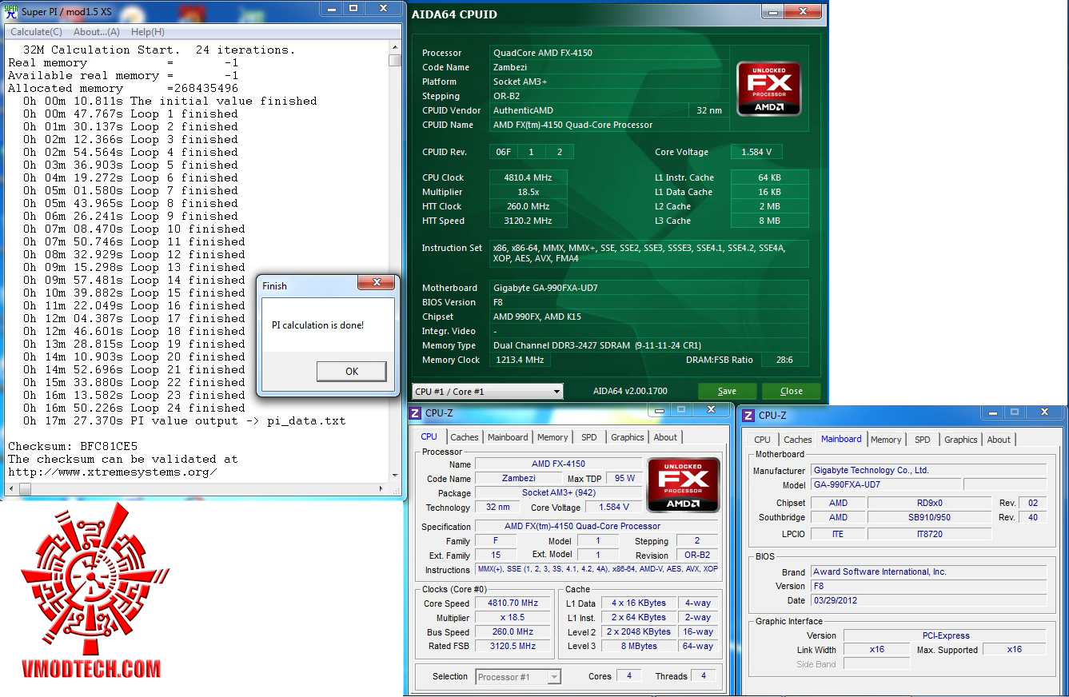Click the Model field GA-990FXA-UD7 in CPU-Z Mainboard
The image size is (1069, 697).
point(886,484)
